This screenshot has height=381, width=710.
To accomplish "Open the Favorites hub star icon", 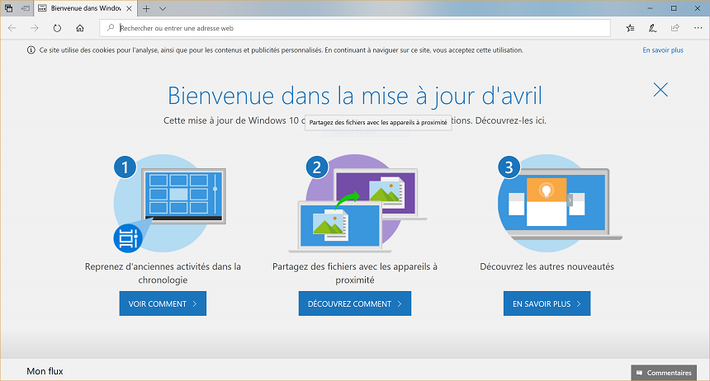I will (x=630, y=28).
